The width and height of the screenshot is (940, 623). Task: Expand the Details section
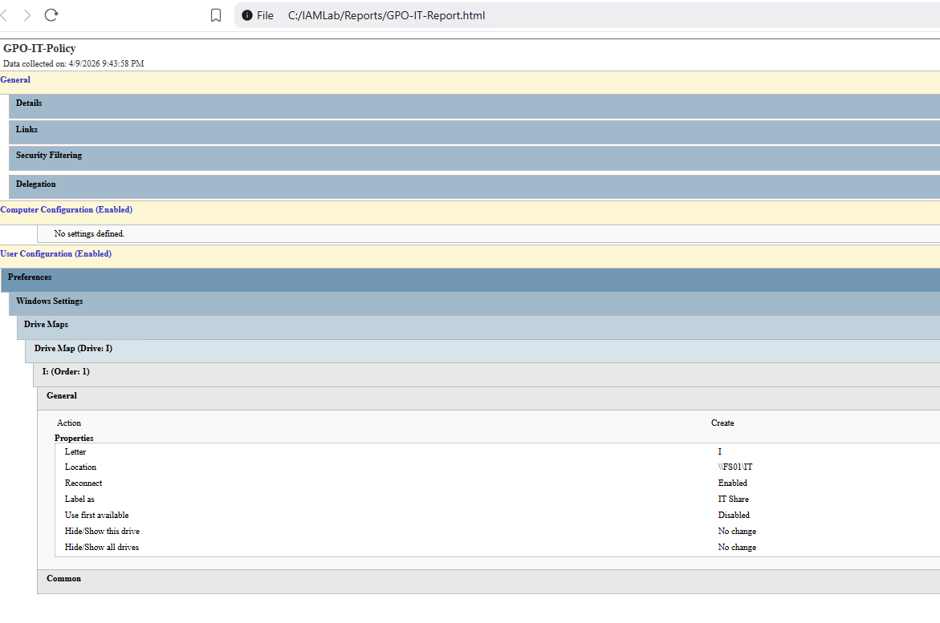coord(29,103)
